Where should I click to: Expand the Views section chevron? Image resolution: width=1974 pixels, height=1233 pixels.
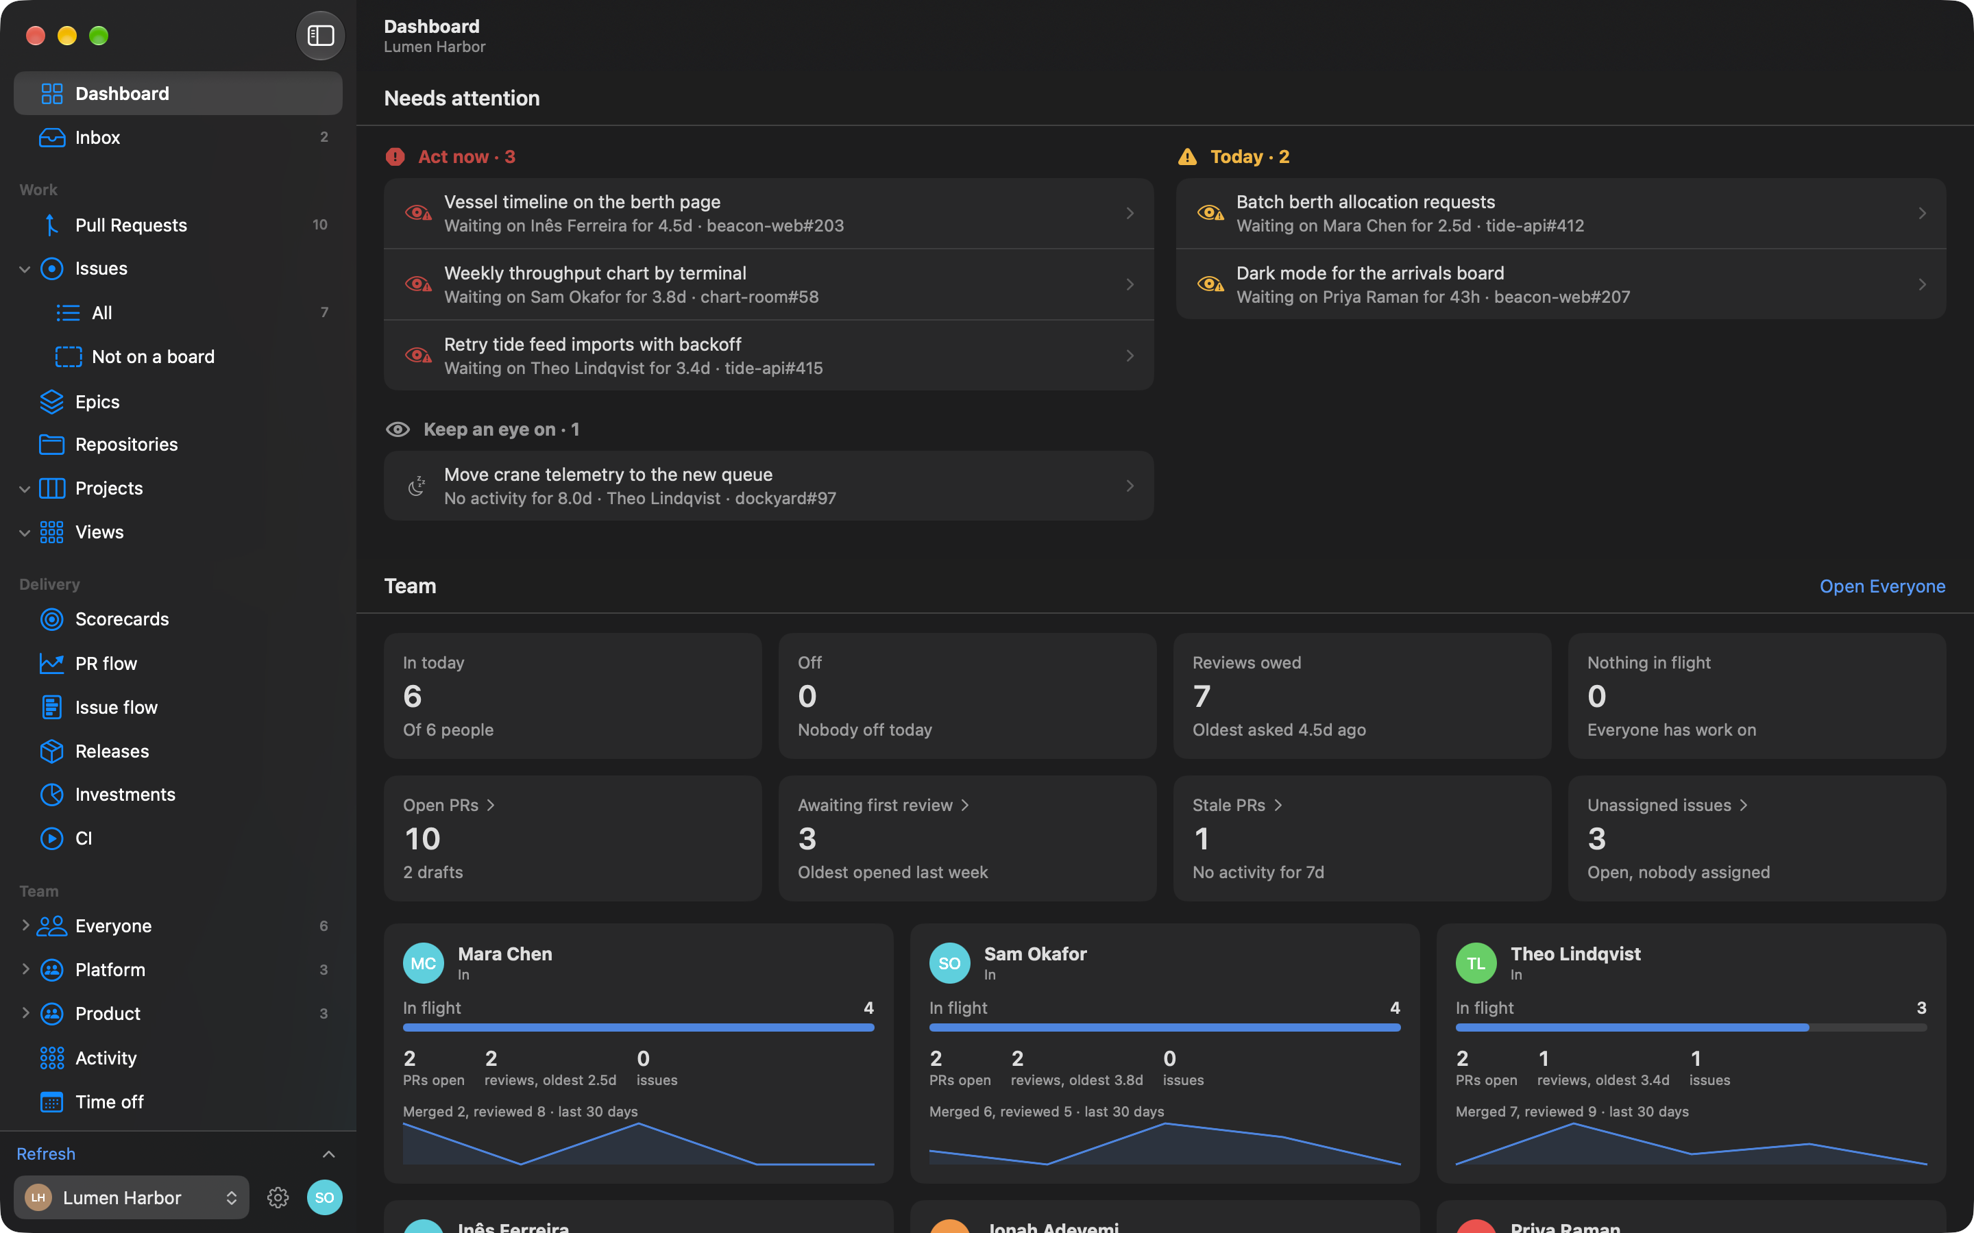click(25, 532)
